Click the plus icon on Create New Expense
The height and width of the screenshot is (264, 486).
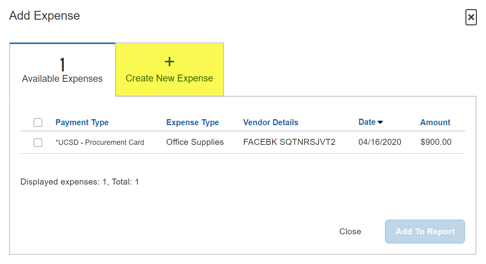coord(169,61)
